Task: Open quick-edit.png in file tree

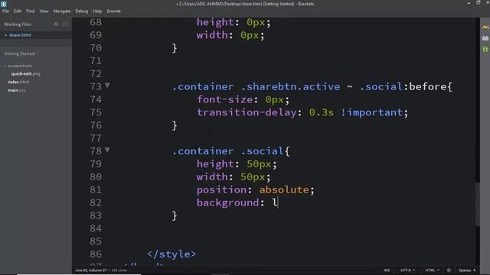Action: [x=25, y=74]
